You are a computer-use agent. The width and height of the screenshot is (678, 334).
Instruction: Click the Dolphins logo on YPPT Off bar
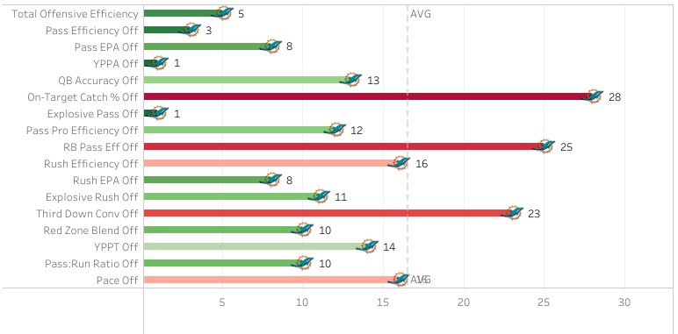[x=367, y=246]
